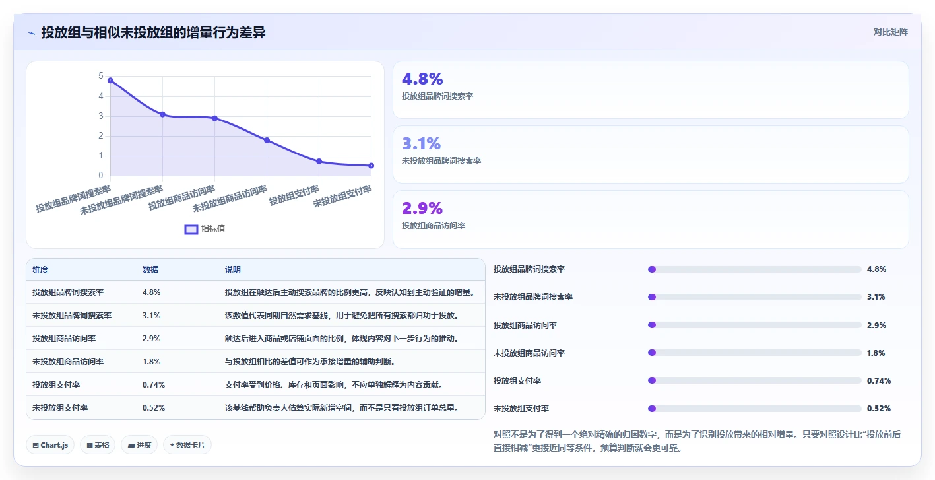Click the 0.52% label beside the progress bar

click(x=879, y=409)
